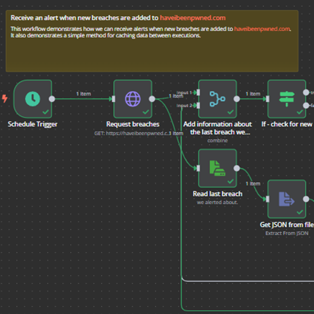This screenshot has height=314, width=314.
Task: Click the Request breaches output connector dot
Action: coord(152,99)
